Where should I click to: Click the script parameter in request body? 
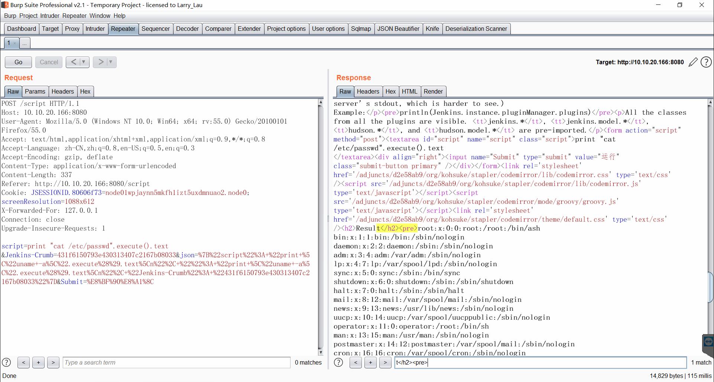[85, 246]
